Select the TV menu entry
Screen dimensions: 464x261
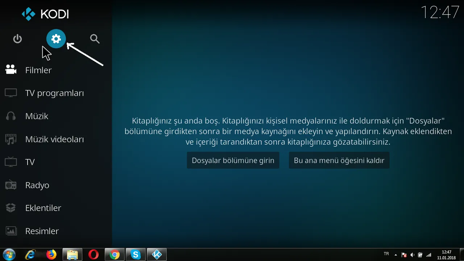(30, 162)
